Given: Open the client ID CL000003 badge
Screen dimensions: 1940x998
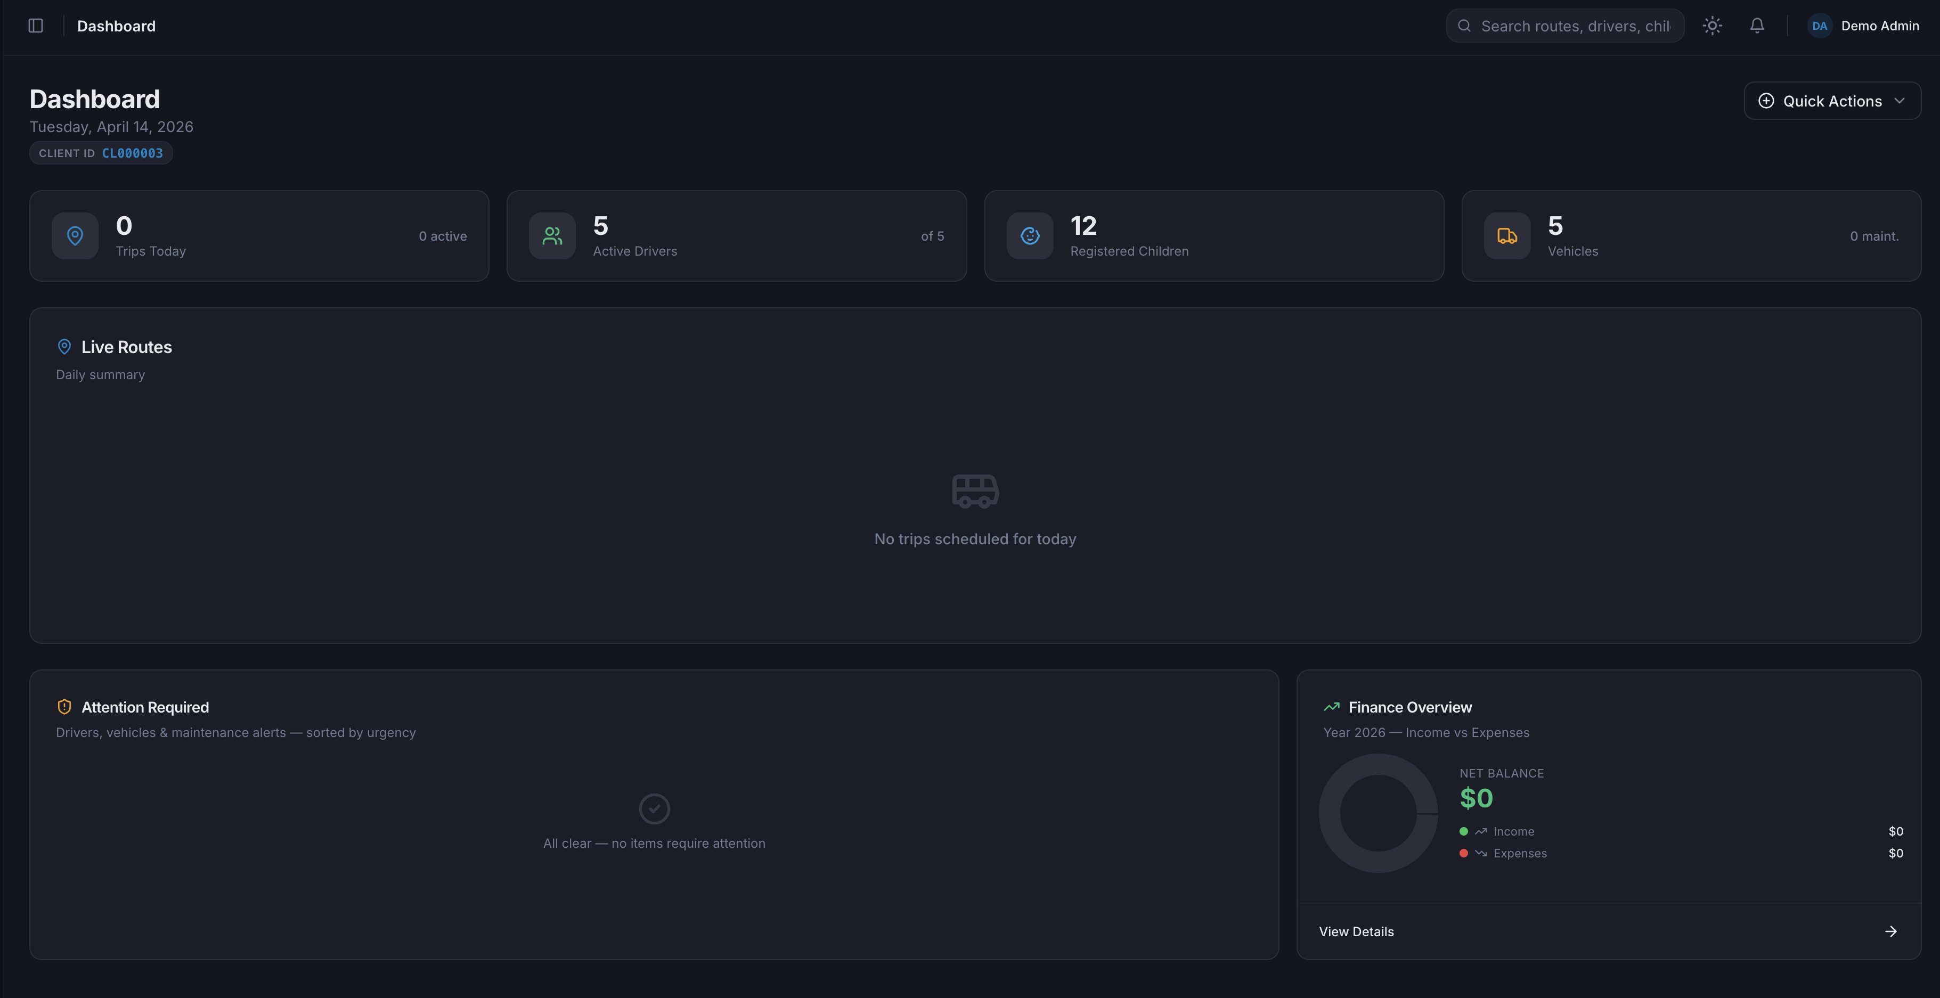Looking at the screenshot, I should tap(101, 152).
